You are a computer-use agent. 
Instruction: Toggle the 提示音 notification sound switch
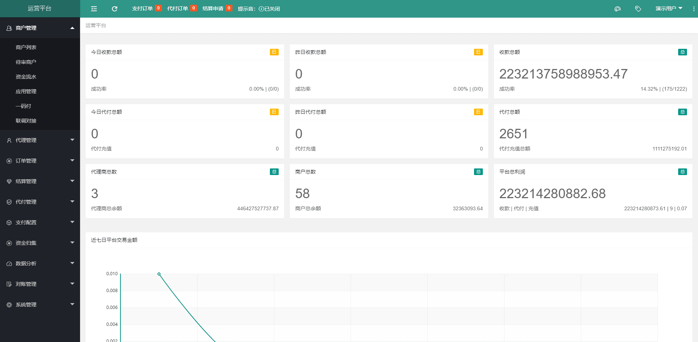269,9
